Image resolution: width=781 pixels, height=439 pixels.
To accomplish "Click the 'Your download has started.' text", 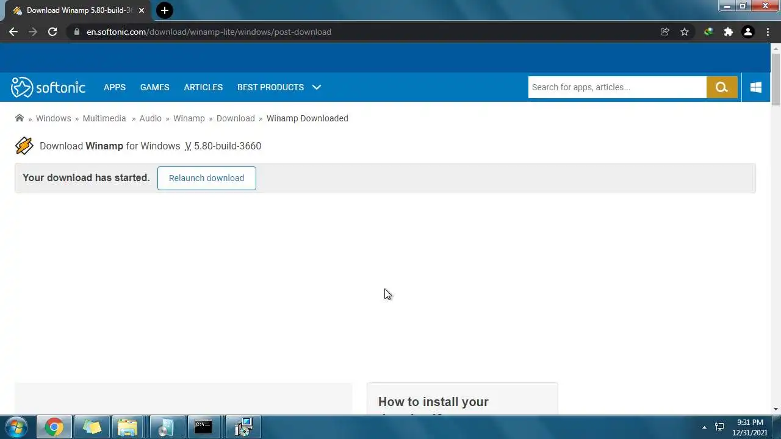I will point(86,177).
